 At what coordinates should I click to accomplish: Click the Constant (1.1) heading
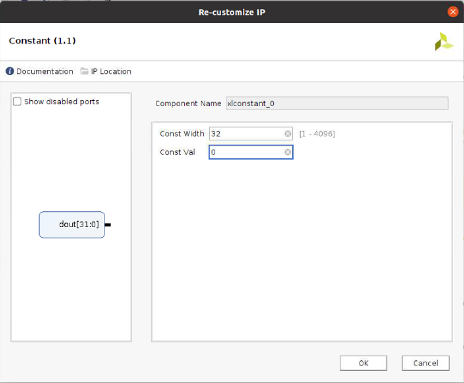coord(42,41)
